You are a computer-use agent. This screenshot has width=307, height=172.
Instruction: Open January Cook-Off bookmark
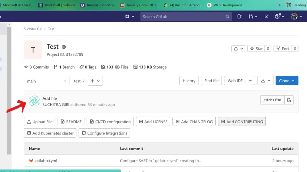140,5
